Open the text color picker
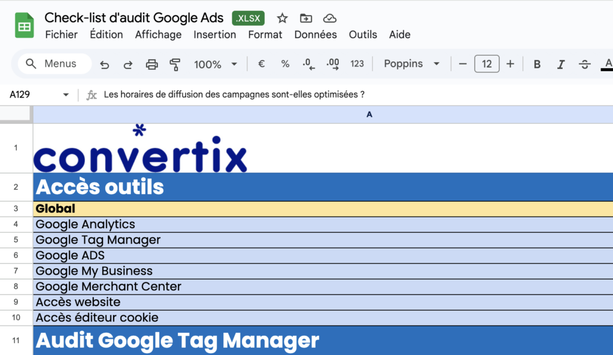The image size is (613, 355). coord(607,64)
